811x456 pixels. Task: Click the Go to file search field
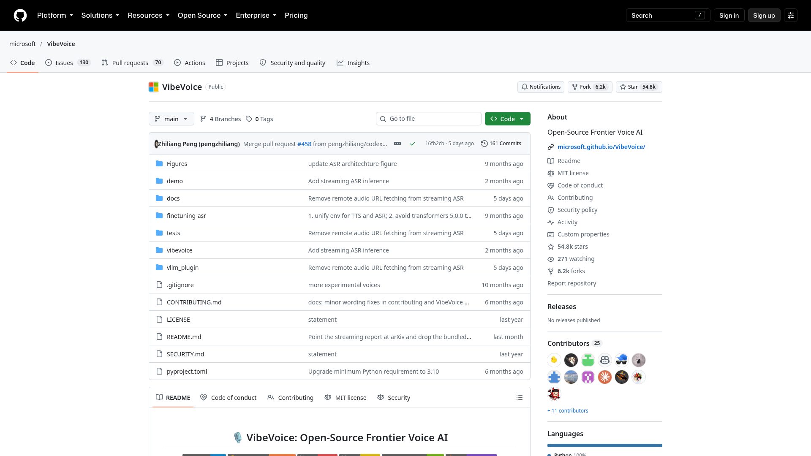tap(428, 119)
